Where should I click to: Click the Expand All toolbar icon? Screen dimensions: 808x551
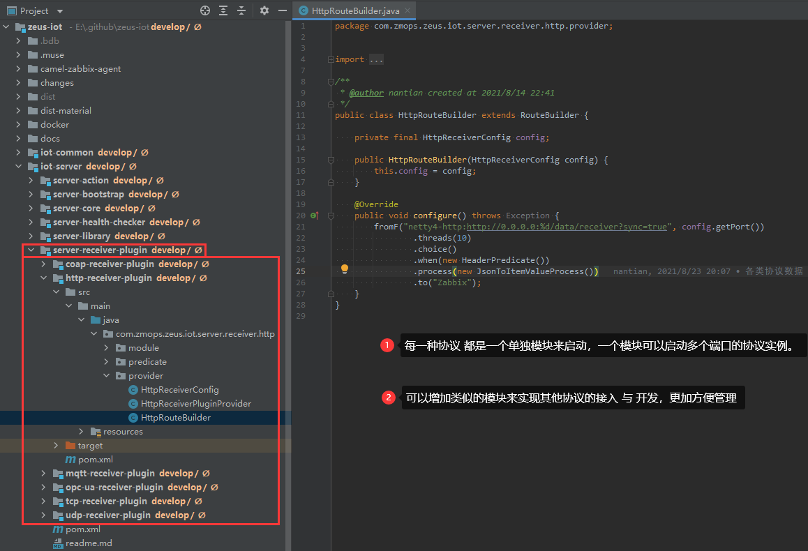(223, 10)
